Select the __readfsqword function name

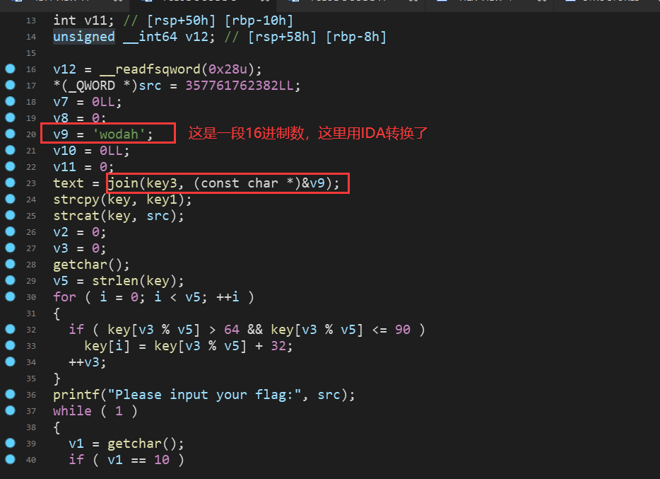pyautogui.click(x=151, y=69)
